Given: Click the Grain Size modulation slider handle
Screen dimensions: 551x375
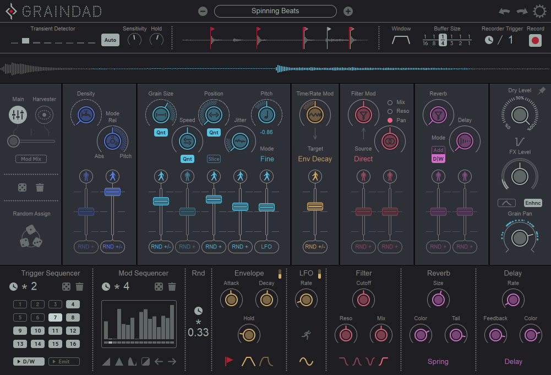Looking at the screenshot, I should pyautogui.click(x=161, y=201).
